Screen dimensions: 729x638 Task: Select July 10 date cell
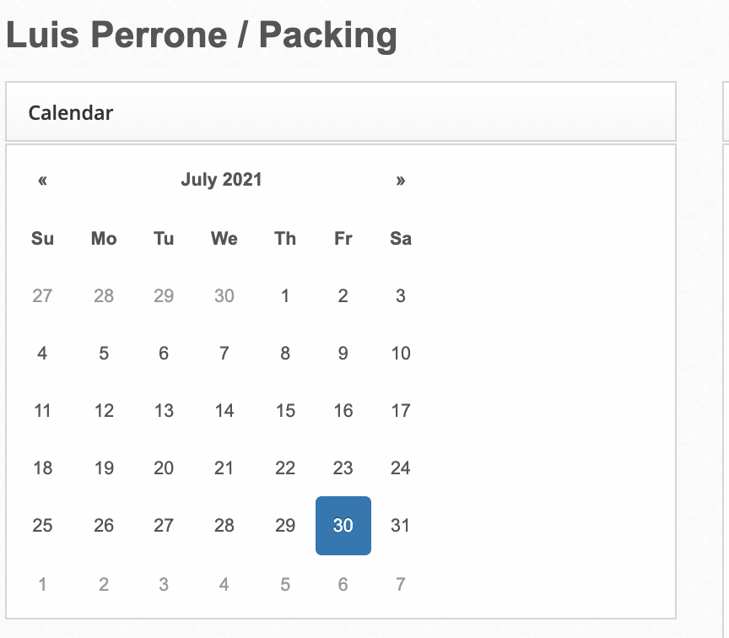401,354
